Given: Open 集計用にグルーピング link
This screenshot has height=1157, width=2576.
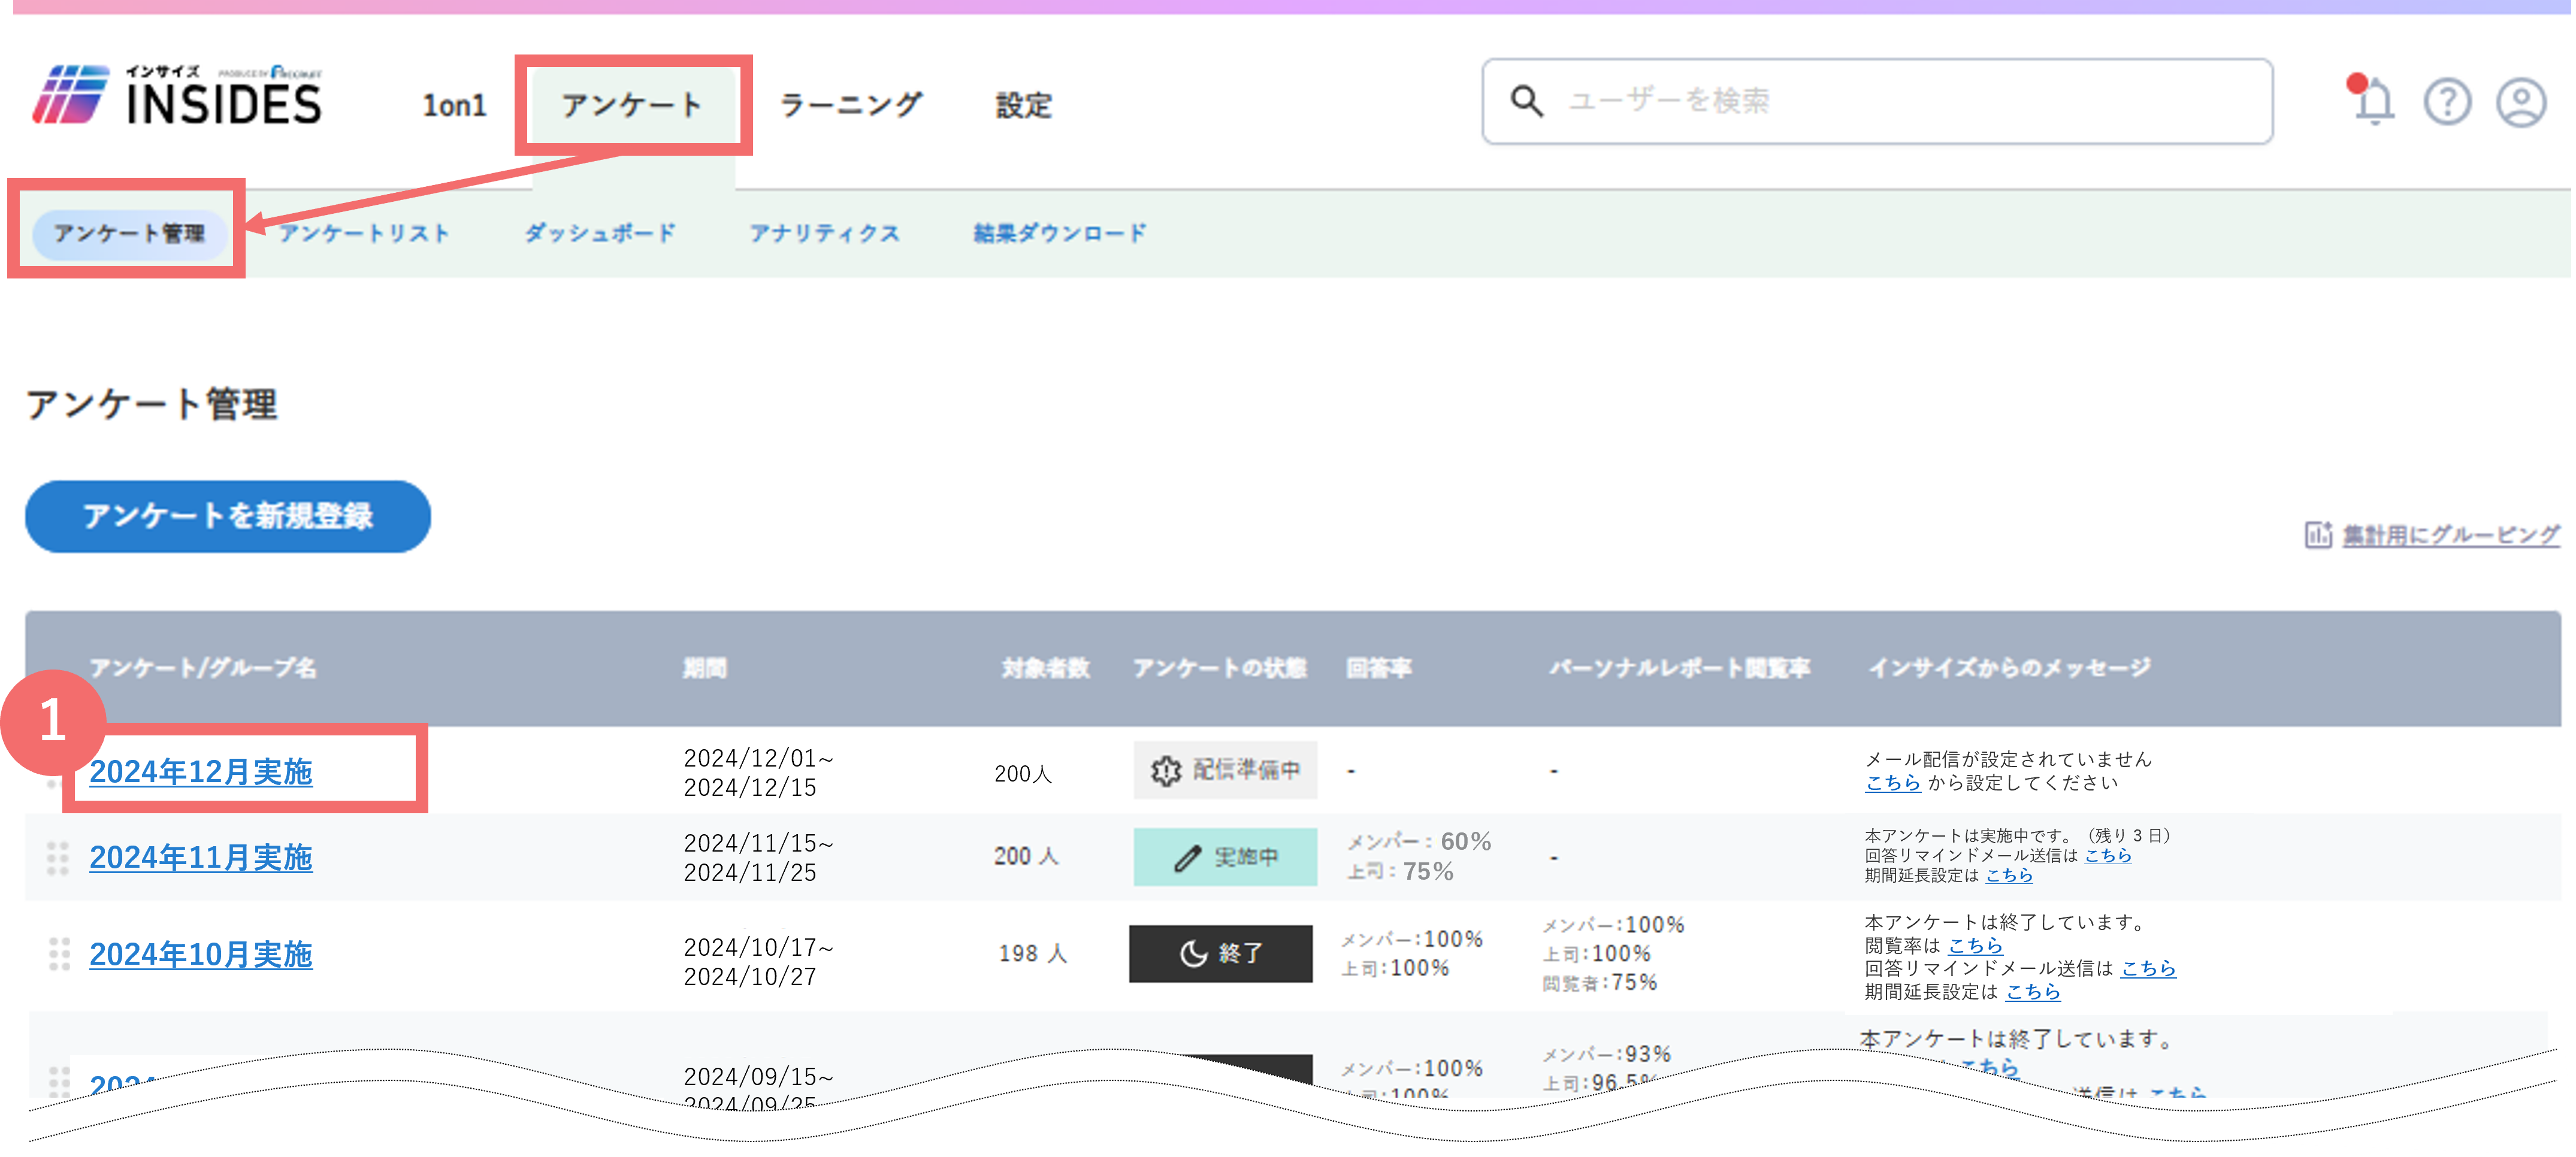Looking at the screenshot, I should [x=2450, y=535].
